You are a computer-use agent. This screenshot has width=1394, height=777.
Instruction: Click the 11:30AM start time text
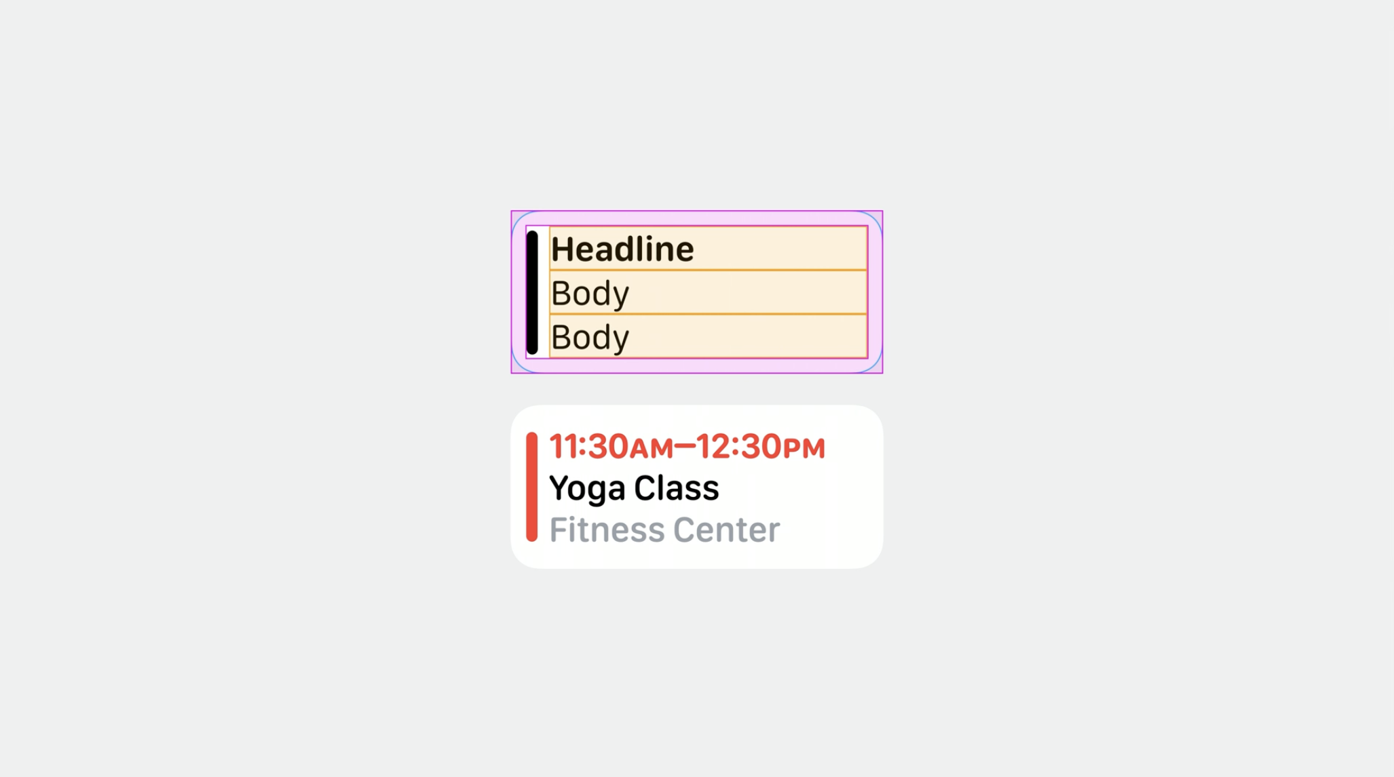610,447
